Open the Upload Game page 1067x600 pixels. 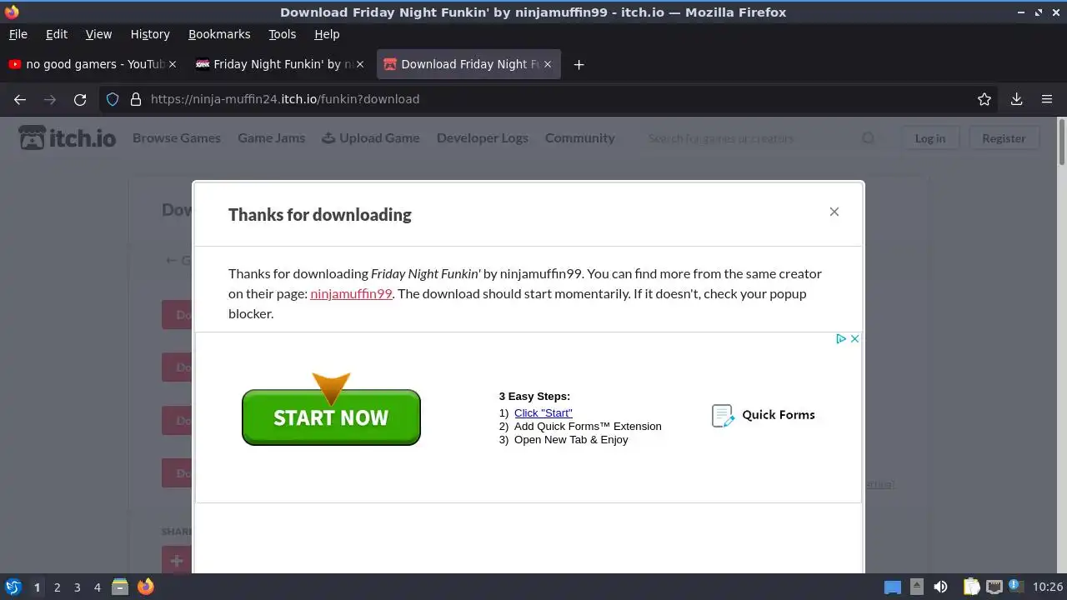pyautogui.click(x=371, y=138)
